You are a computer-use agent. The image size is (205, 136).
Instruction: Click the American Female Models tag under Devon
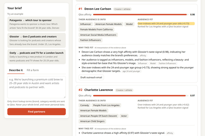coord(108,24)
